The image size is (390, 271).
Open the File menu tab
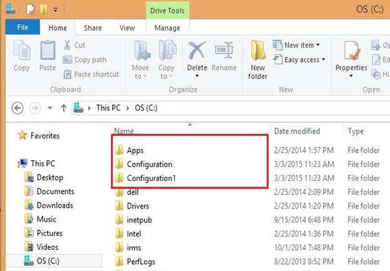pyautogui.click(x=23, y=27)
